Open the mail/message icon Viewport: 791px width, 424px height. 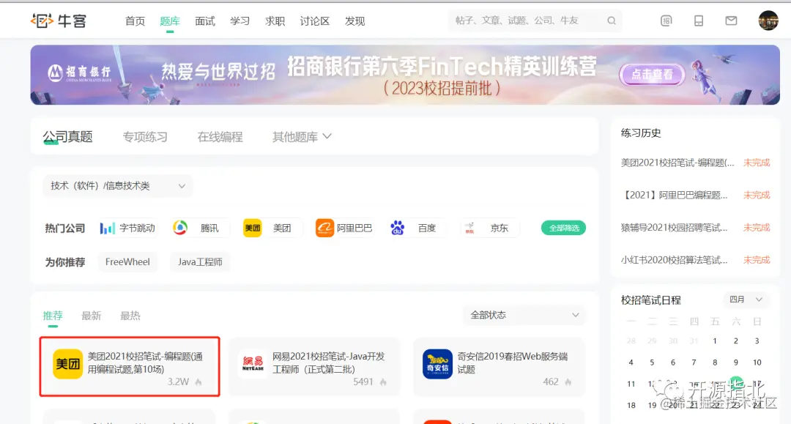click(x=730, y=21)
